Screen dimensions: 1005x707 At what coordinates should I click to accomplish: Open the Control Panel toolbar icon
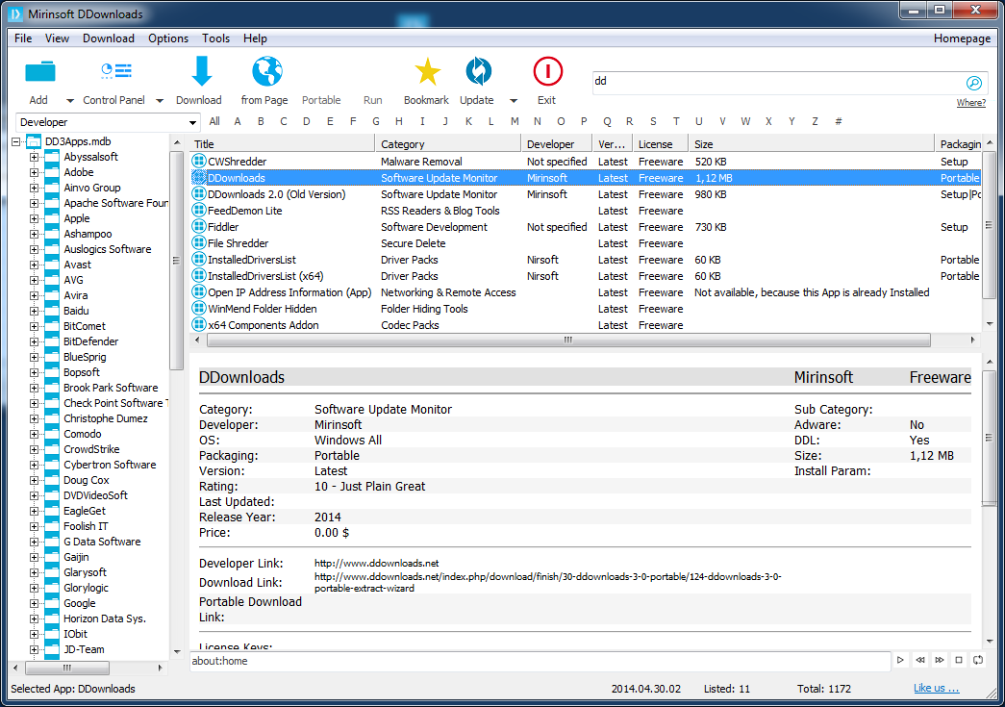pos(116,70)
